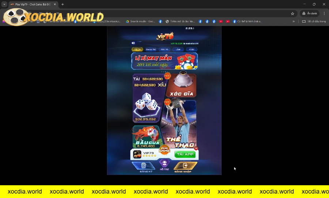Viewport: 329px width, 198px height.
Task: Mute the game sound via speaker icon
Action: 133,43
